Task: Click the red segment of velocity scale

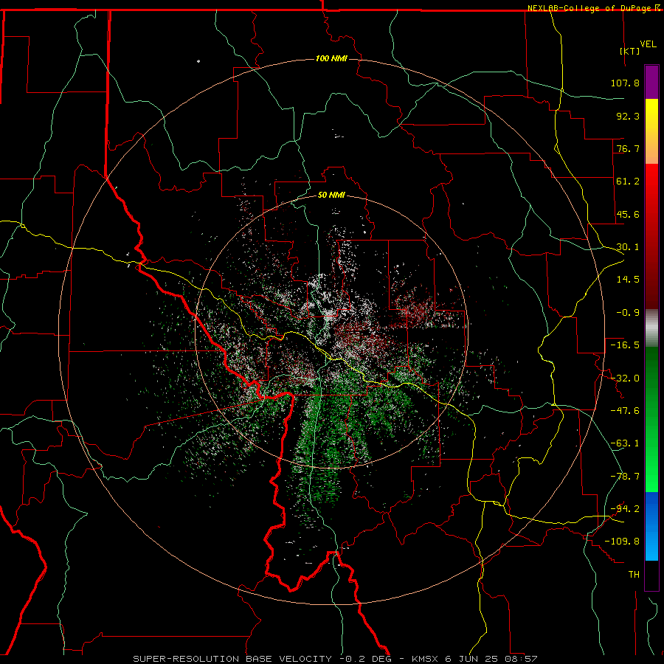Action: 651,236
